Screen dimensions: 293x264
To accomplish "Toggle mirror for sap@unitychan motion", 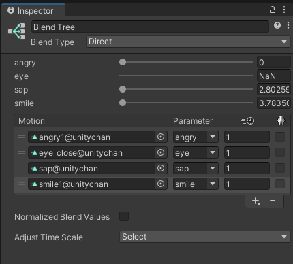I will (x=280, y=168).
